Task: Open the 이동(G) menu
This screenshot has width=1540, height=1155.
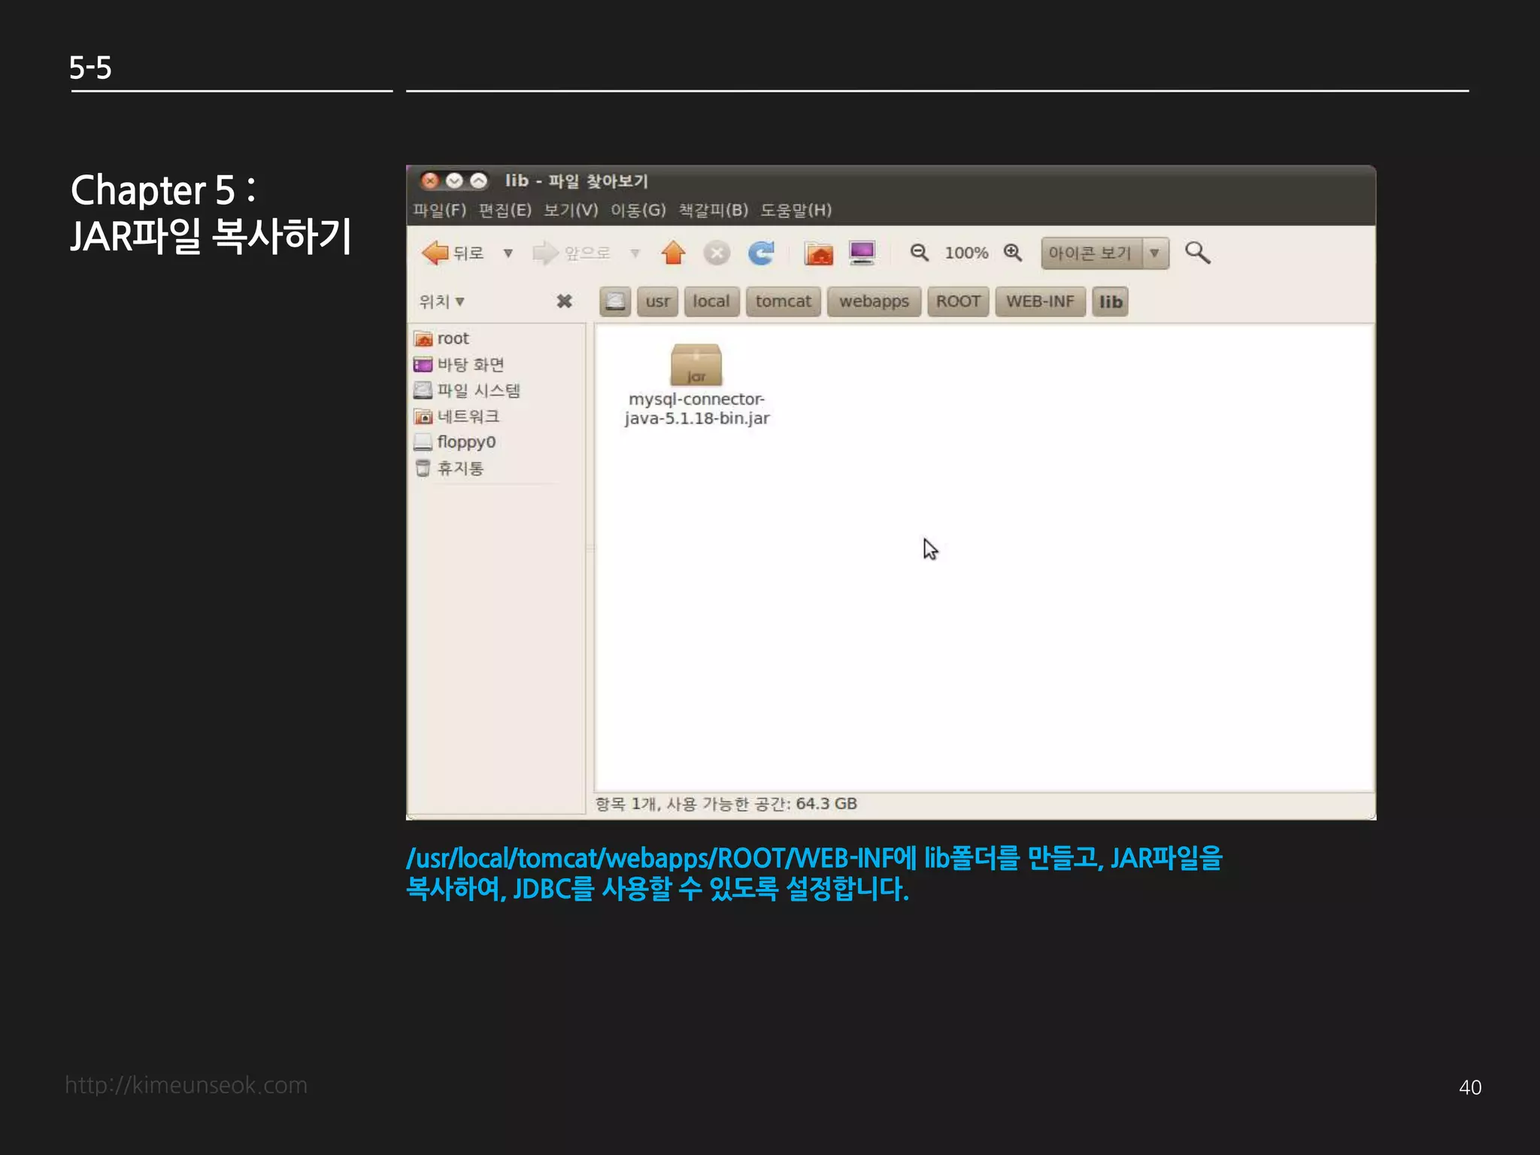Action: pyautogui.click(x=638, y=210)
